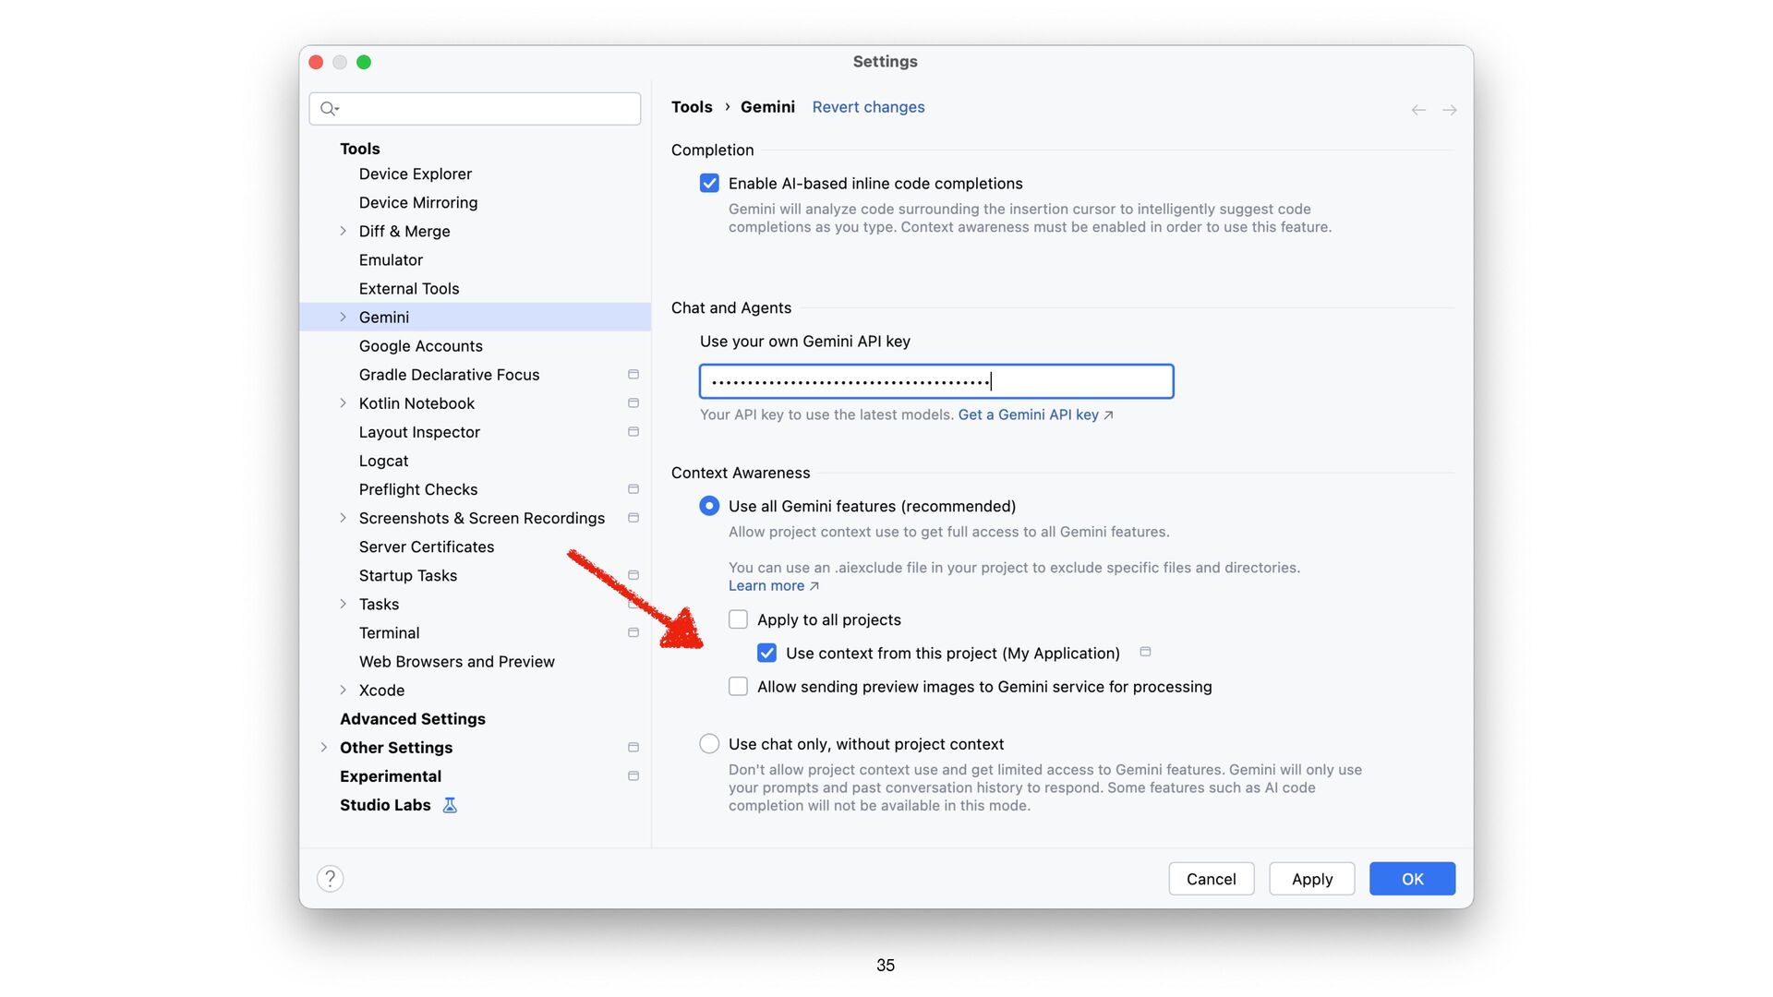Click project-level icon beside Experimental

(x=633, y=776)
